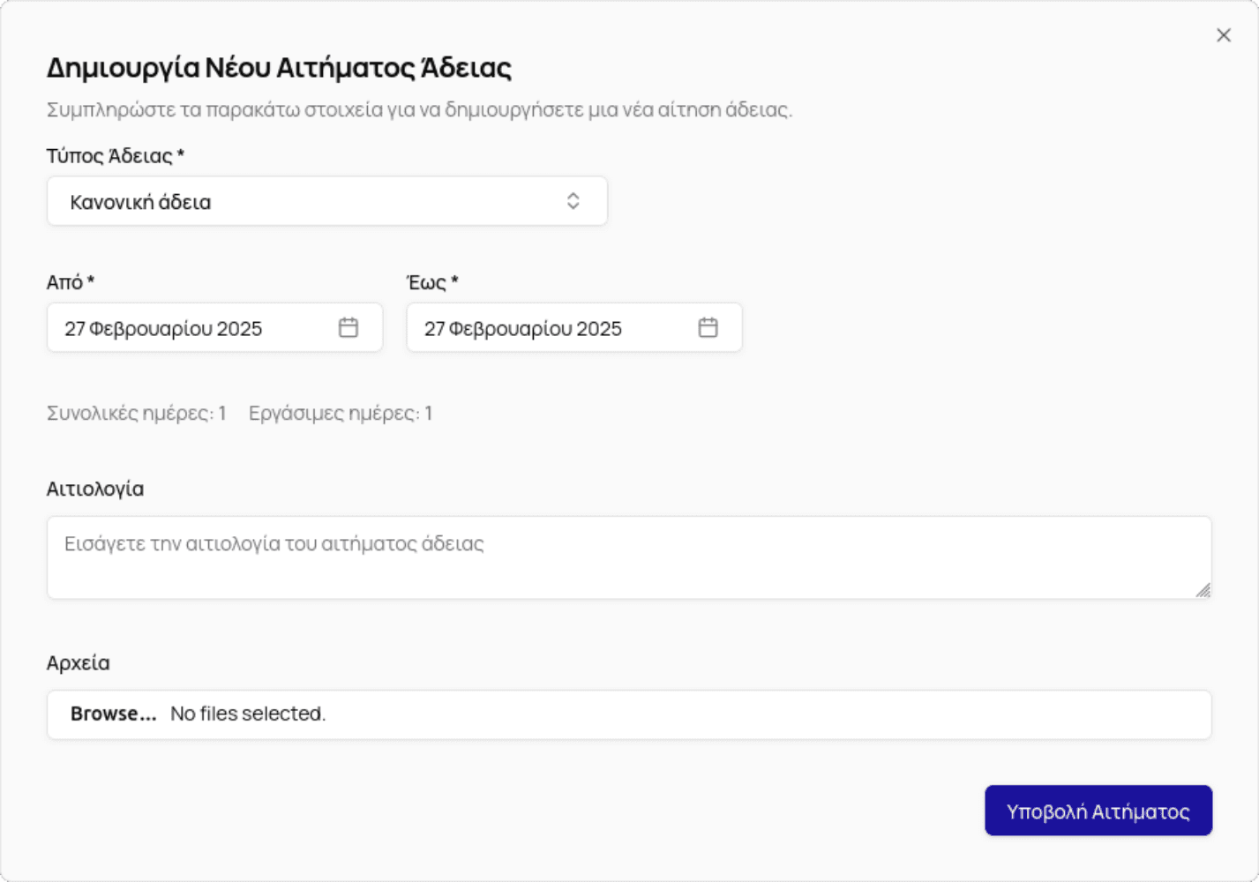Open the calendar icon in Από field
This screenshot has height=882, width=1259.
pos(348,328)
